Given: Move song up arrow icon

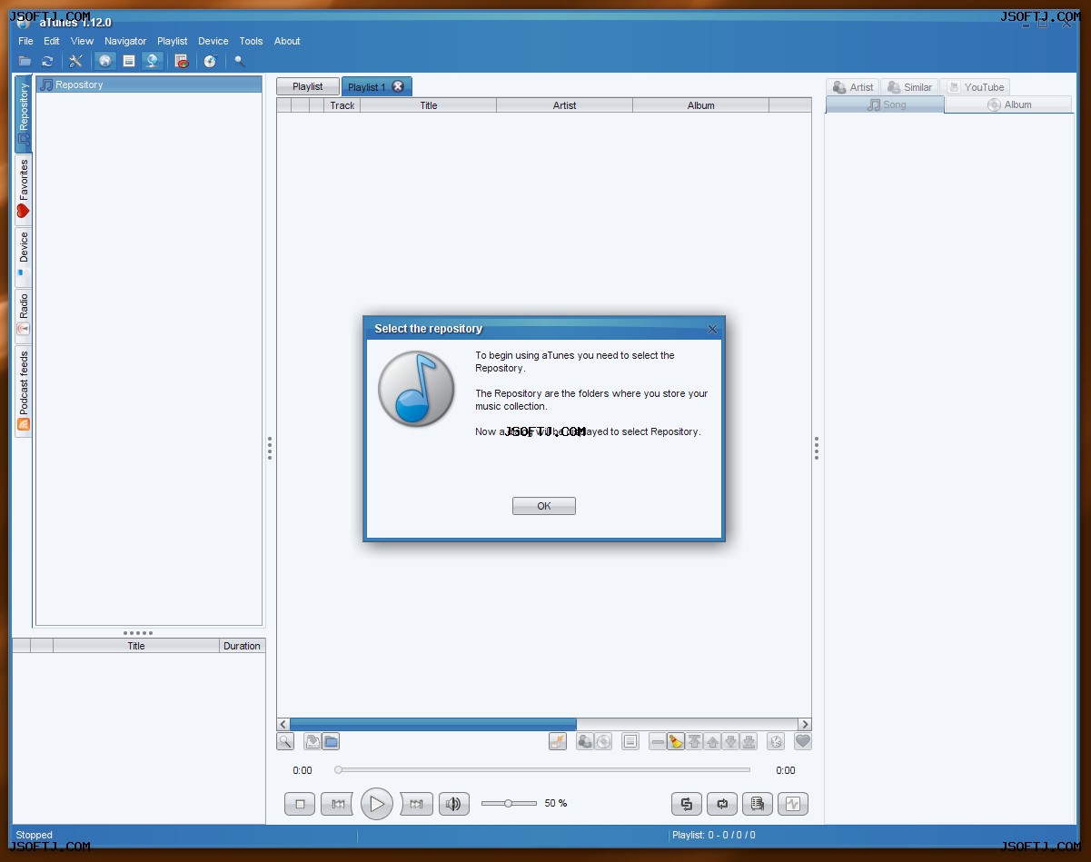Looking at the screenshot, I should click(712, 741).
